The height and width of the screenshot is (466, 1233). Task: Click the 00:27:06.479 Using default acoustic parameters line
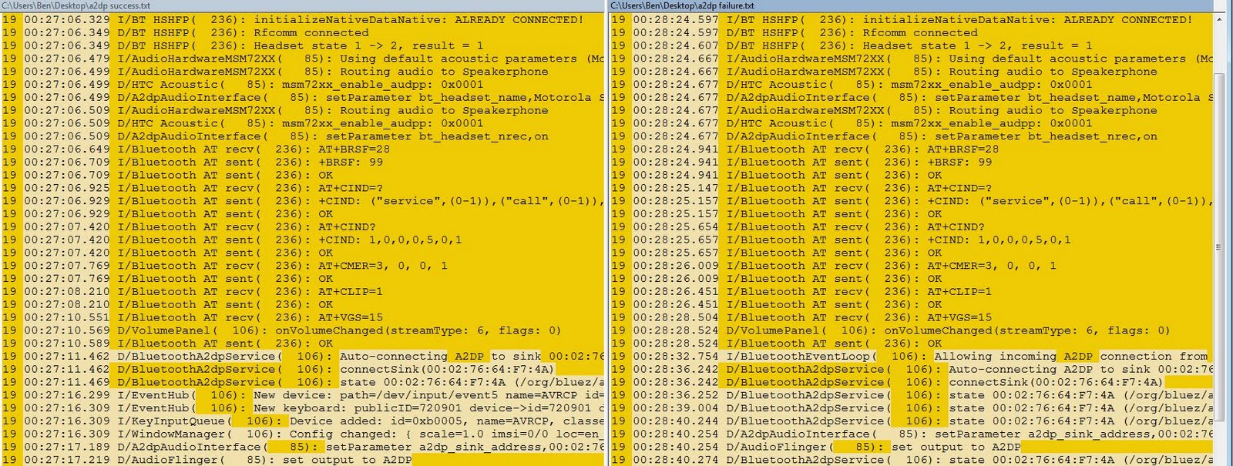point(302,59)
